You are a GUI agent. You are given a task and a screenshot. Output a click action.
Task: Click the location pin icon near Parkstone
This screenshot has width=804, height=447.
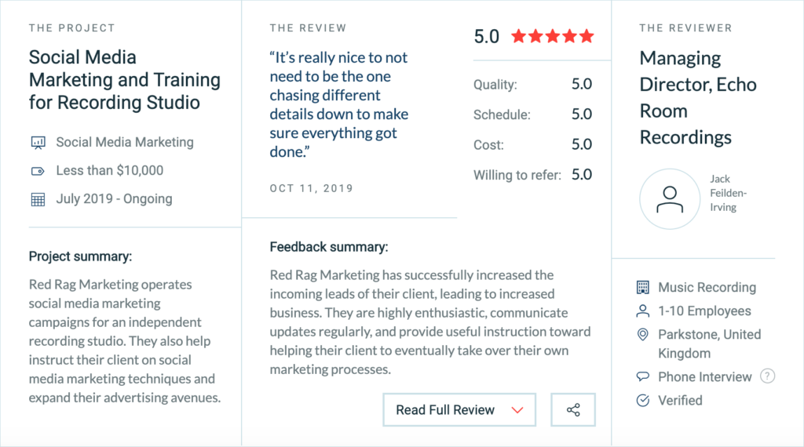[642, 334]
